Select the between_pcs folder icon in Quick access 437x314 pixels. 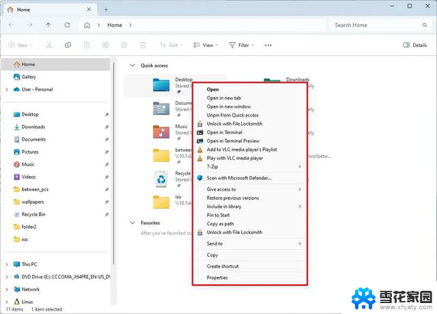click(161, 155)
